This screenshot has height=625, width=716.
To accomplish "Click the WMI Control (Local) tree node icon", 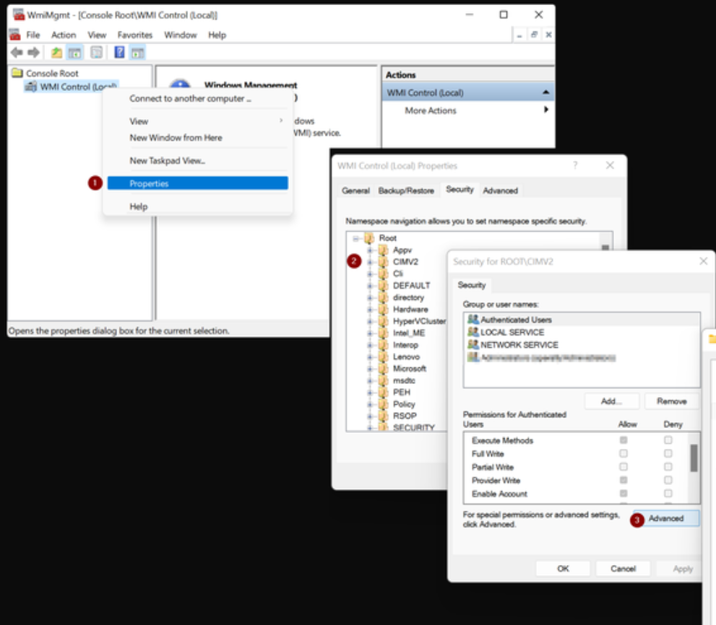I will 31,86.
